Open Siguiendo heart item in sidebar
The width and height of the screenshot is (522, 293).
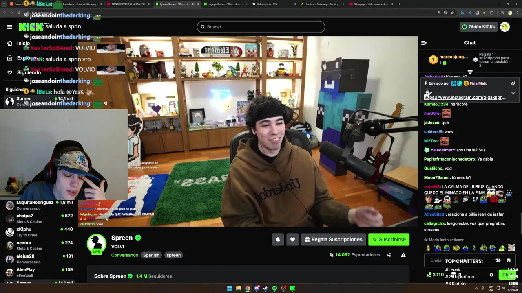(24, 72)
